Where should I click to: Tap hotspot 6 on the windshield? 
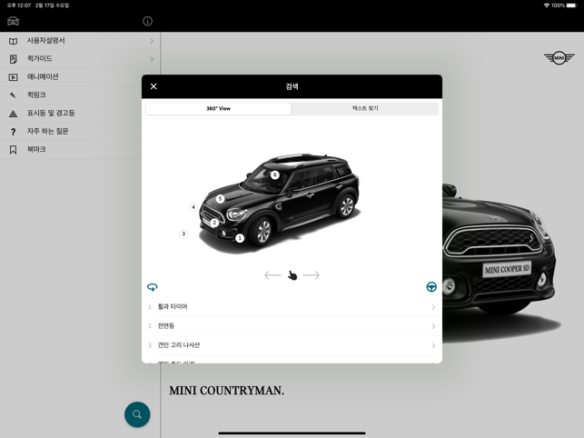(275, 174)
